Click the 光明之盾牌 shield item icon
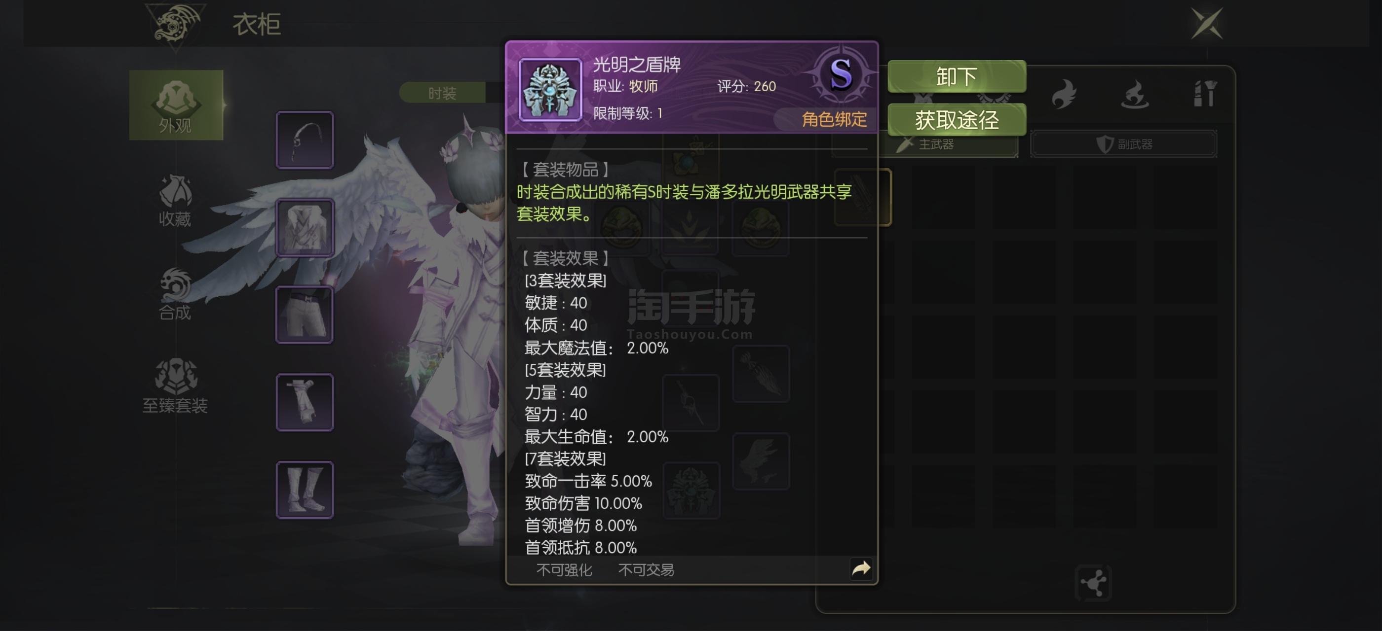Screen dimensions: 1382x631 click(550, 90)
